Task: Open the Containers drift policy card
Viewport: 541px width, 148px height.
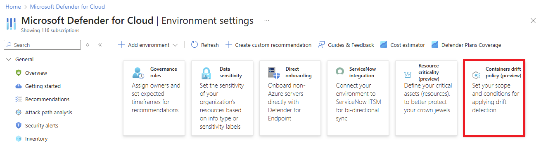Action: 494,98
